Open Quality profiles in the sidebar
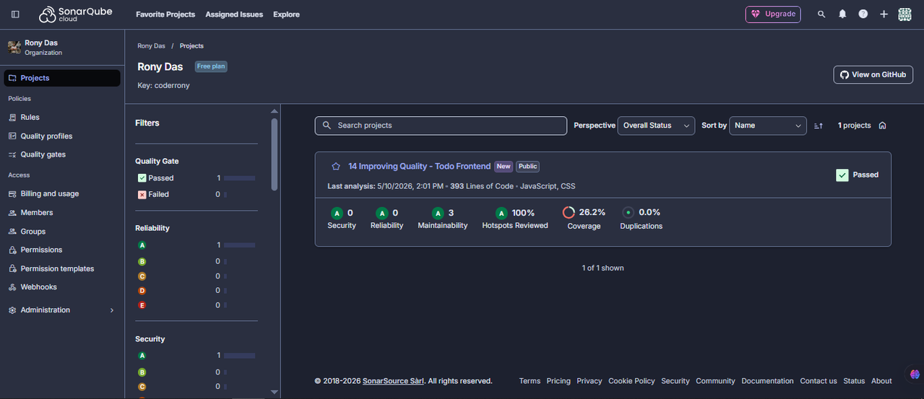The width and height of the screenshot is (924, 399). coord(46,136)
